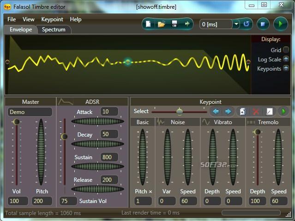Enable the Grid display checkbox

(x=286, y=50)
